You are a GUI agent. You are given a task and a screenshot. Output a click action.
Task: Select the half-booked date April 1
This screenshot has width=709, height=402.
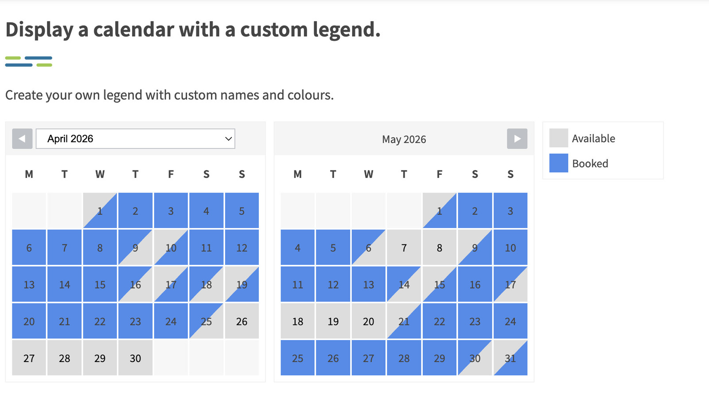(x=100, y=211)
